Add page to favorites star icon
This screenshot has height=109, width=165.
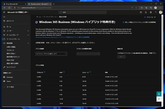tap(136, 8)
